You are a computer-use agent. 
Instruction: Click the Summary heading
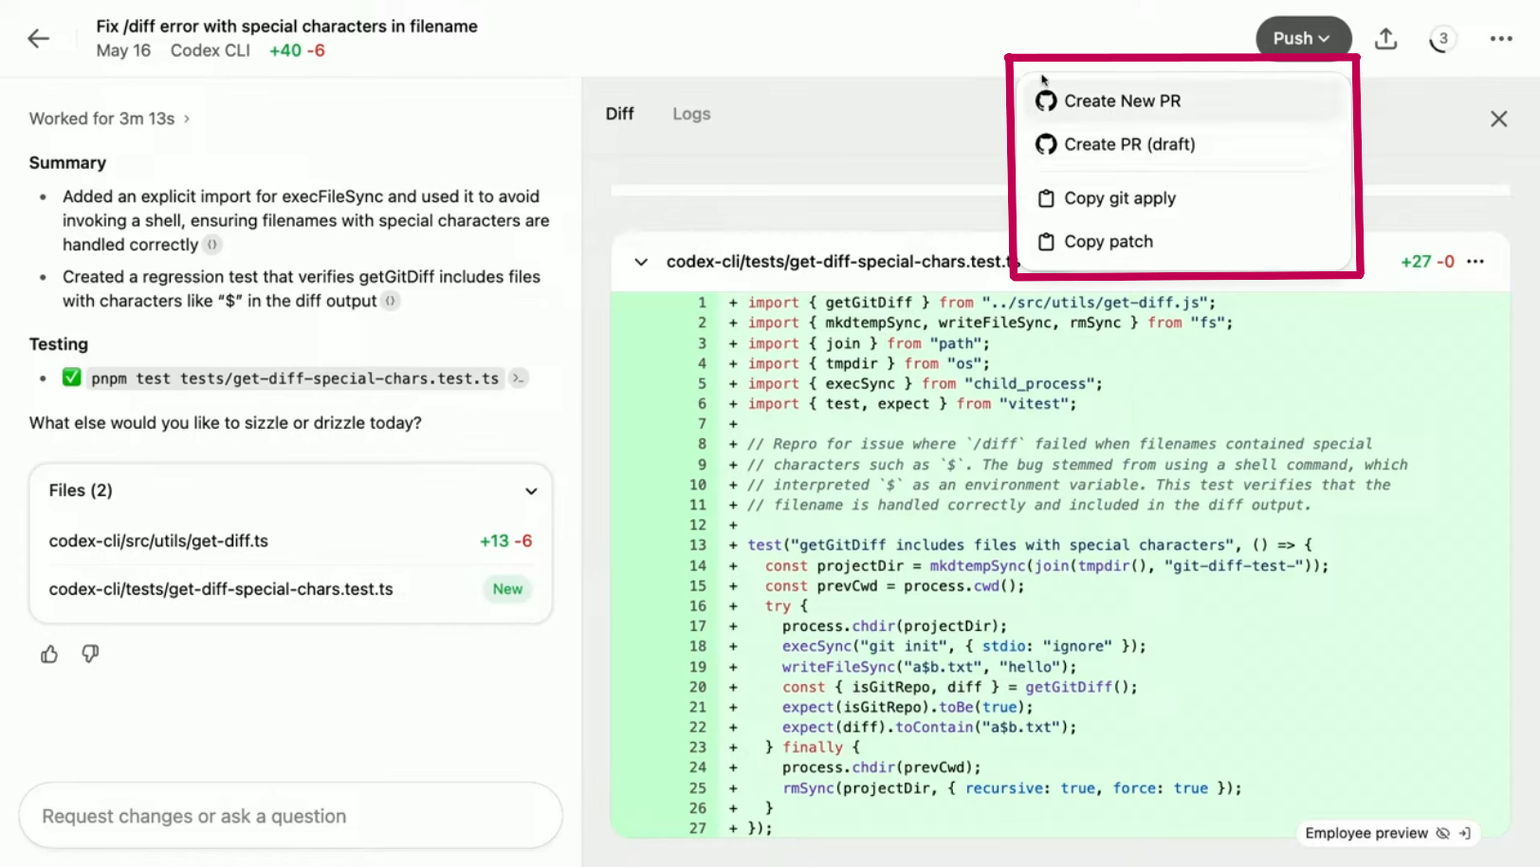pyautogui.click(x=67, y=163)
